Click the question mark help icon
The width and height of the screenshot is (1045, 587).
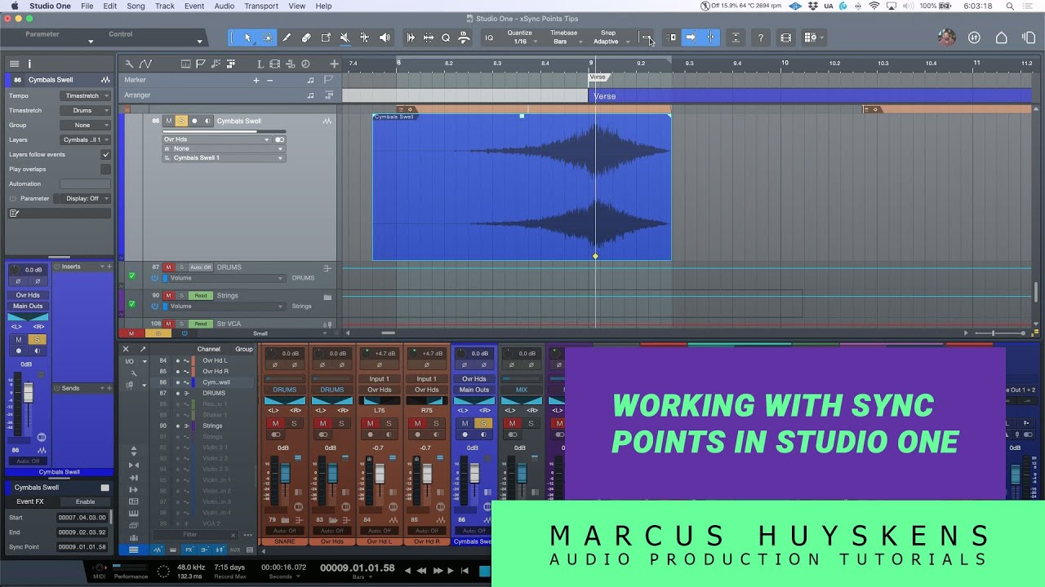click(x=761, y=38)
